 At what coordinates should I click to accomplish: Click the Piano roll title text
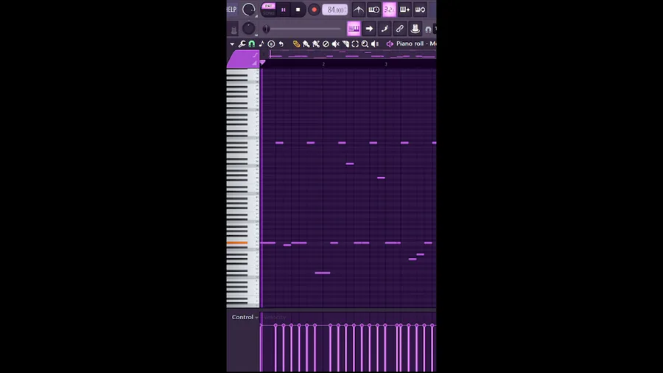pos(416,43)
